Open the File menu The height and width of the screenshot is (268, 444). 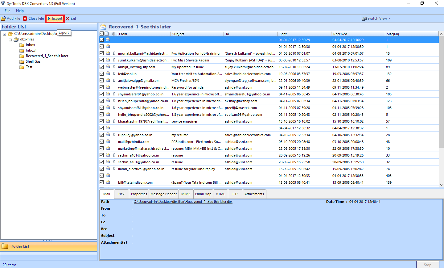coord(7,10)
